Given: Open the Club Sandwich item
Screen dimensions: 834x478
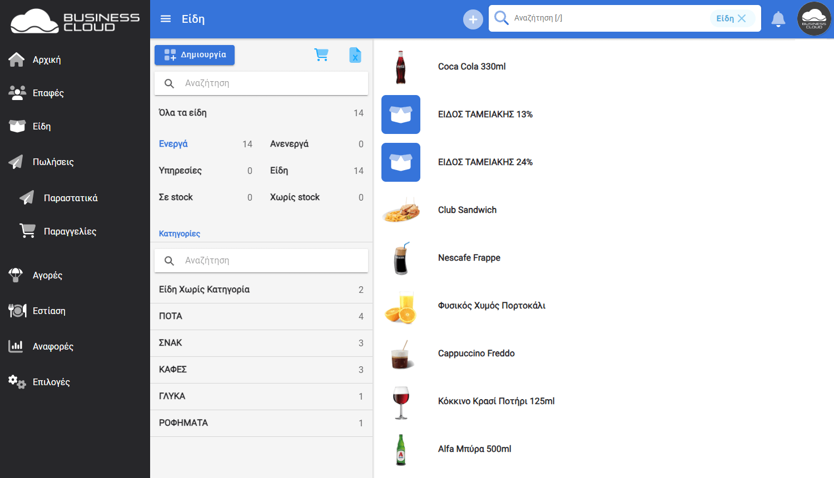Looking at the screenshot, I should click(x=467, y=210).
